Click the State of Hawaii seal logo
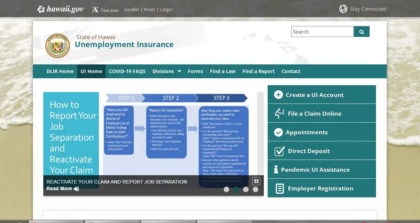Viewport: 420px width, 223px height. (x=57, y=45)
